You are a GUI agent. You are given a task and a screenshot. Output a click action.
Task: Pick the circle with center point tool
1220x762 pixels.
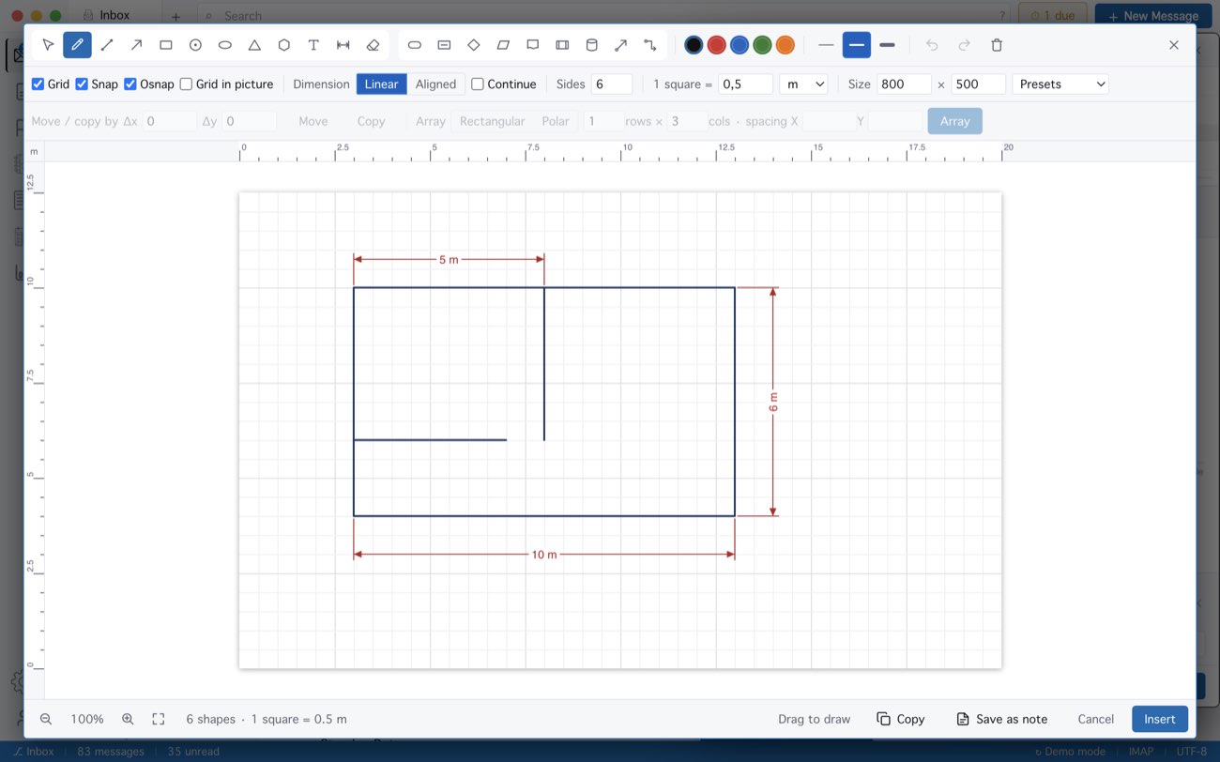[x=195, y=45]
